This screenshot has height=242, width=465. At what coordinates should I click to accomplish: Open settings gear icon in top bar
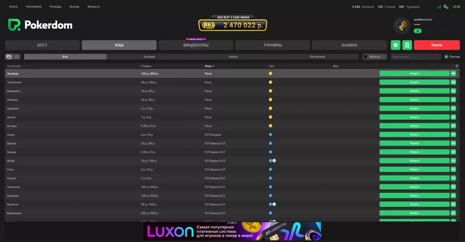pyautogui.click(x=446, y=7)
